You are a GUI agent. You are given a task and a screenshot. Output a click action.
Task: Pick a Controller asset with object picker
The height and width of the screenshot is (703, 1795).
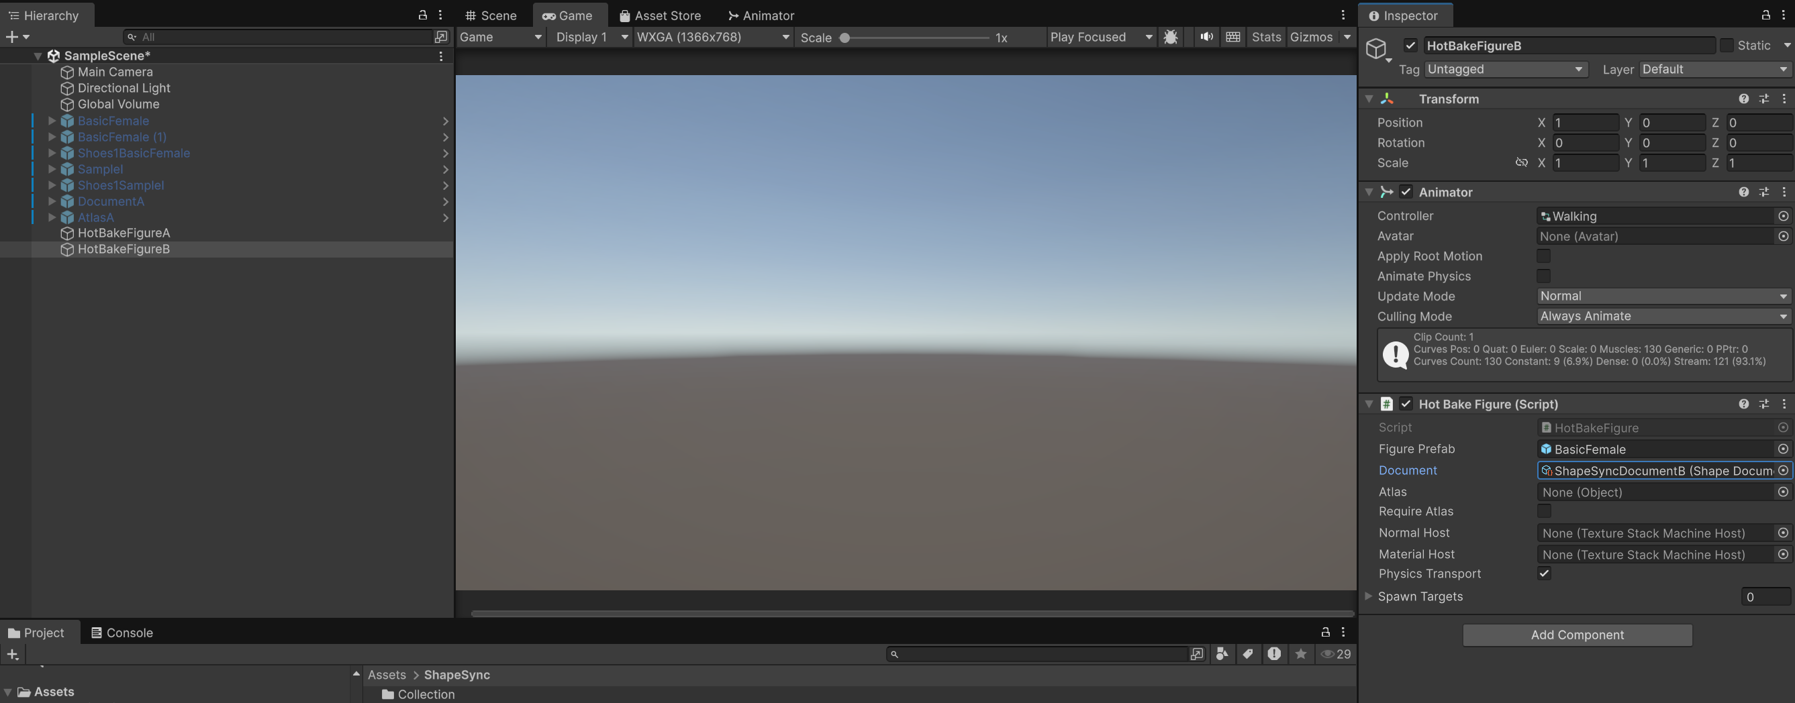click(x=1783, y=216)
